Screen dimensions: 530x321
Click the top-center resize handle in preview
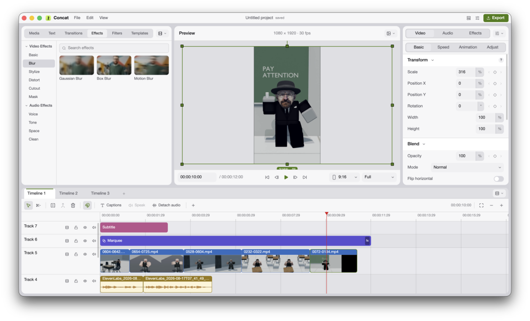[287, 46]
